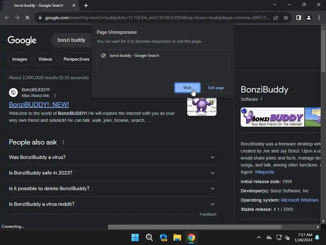
Task: Open the Microsoft Windows link
Action: [x=300, y=200]
